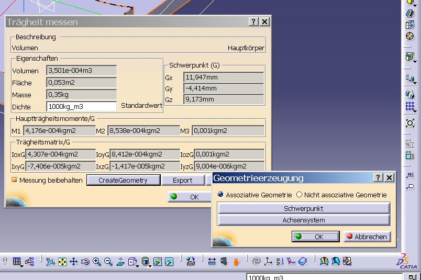Click the Hide/Show icon in view toolbar
This screenshot has width=421, height=280.
pos(158,262)
